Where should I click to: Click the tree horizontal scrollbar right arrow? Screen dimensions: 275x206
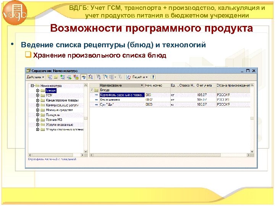[x=82, y=155]
